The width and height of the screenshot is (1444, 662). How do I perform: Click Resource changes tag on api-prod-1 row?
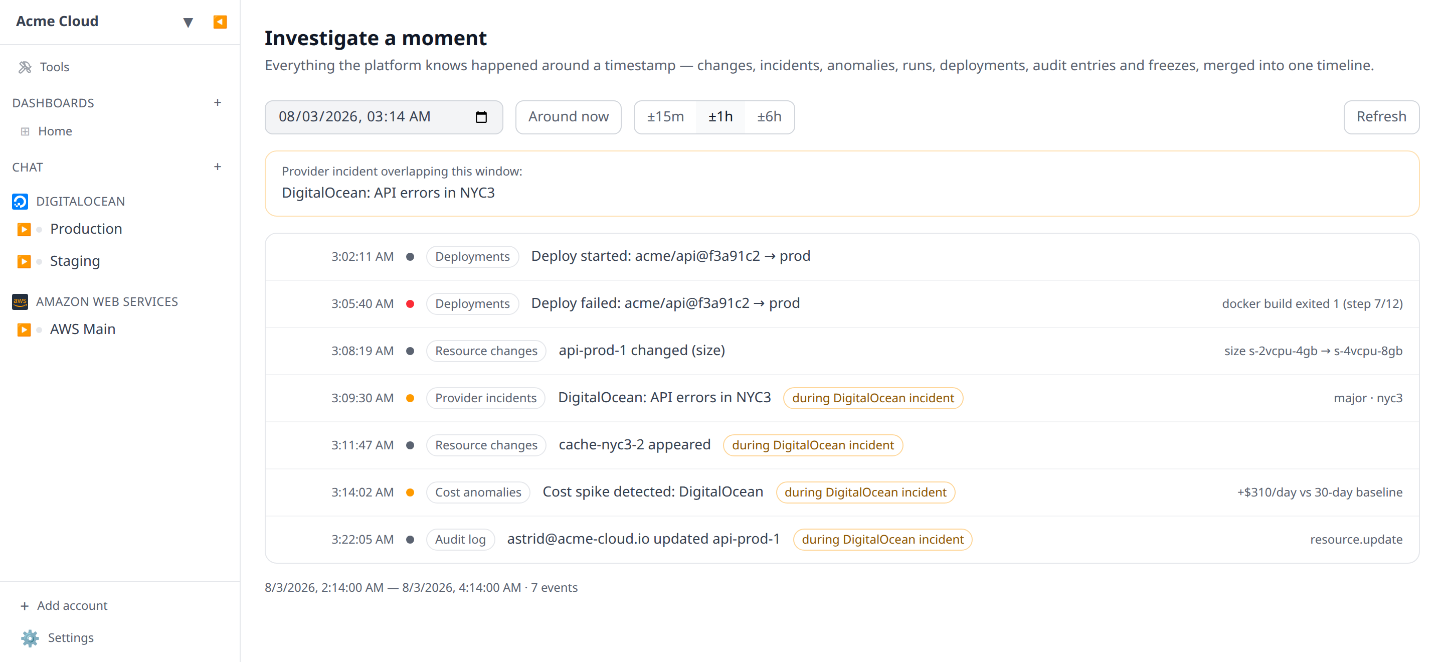[486, 351]
